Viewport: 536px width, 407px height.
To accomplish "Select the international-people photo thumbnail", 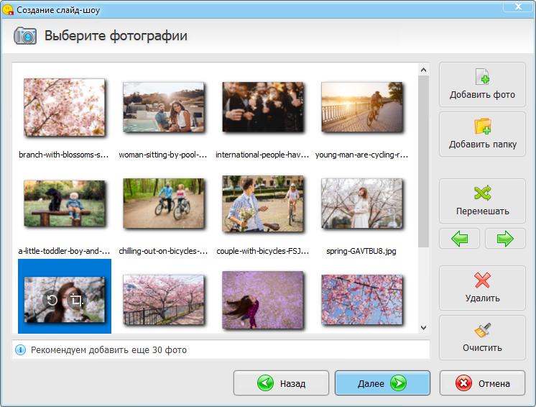I will tap(263, 107).
